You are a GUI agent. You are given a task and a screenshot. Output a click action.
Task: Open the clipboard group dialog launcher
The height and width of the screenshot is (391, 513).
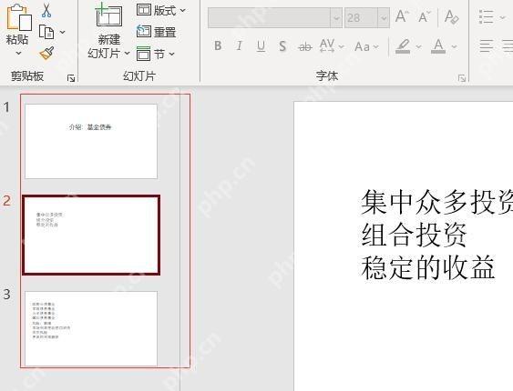click(71, 78)
